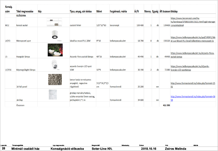Click the ELŐSZOBA section heading cell
This screenshot has width=218, height=151.
(x=21, y=15)
